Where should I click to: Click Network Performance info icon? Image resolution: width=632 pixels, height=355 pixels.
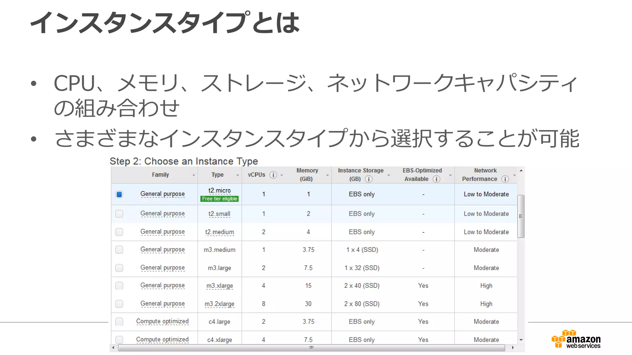pos(505,179)
